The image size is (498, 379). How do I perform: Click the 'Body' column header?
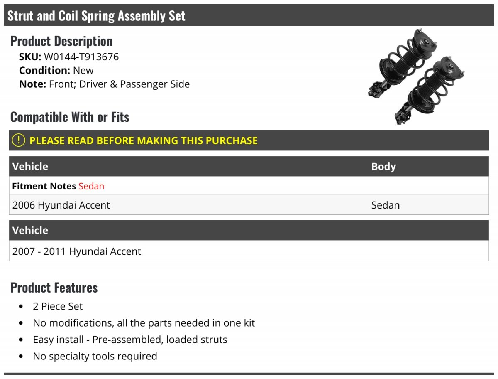pos(383,167)
